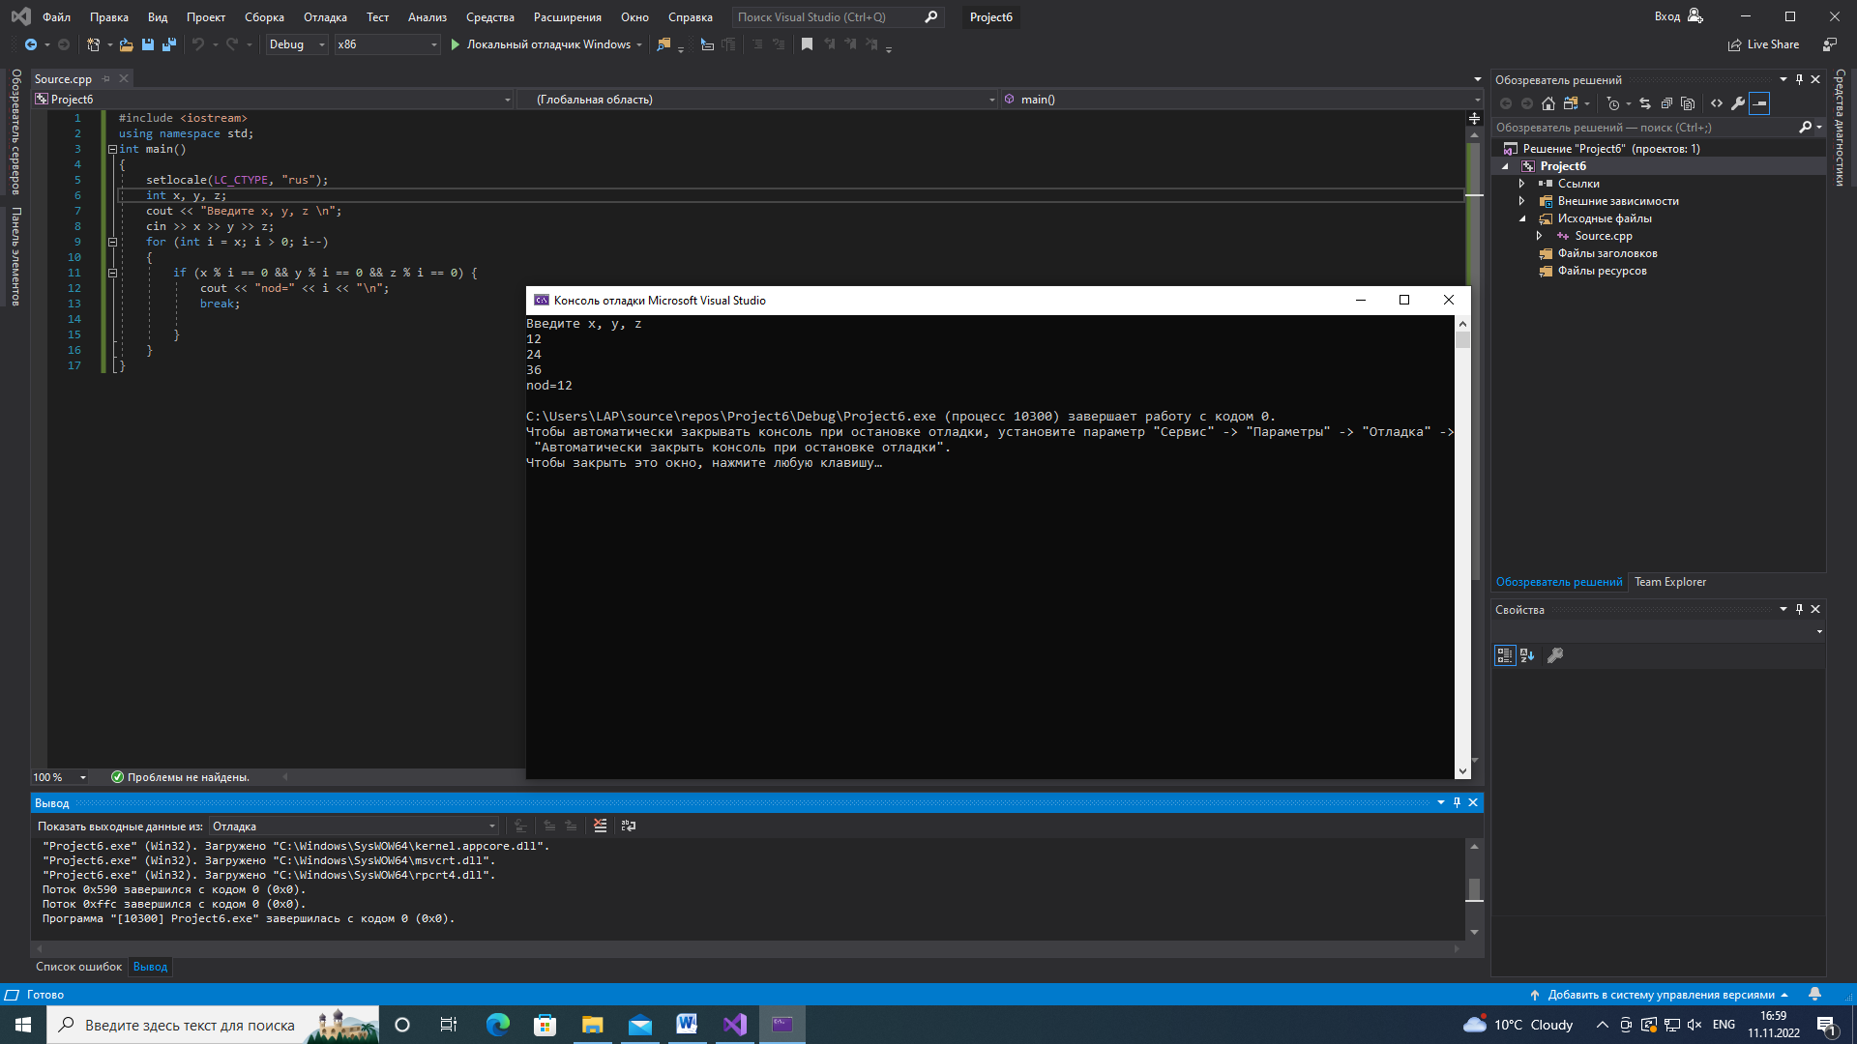1857x1044 pixels.
Task: Open the Сборка menu
Action: tap(264, 16)
